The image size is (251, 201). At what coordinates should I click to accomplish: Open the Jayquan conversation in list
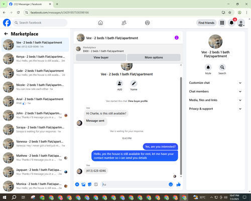point(35,172)
